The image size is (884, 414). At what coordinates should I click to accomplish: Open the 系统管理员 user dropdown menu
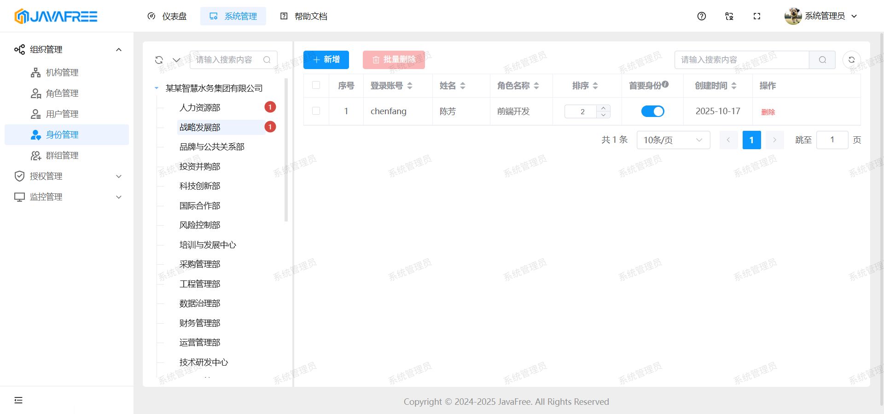821,16
